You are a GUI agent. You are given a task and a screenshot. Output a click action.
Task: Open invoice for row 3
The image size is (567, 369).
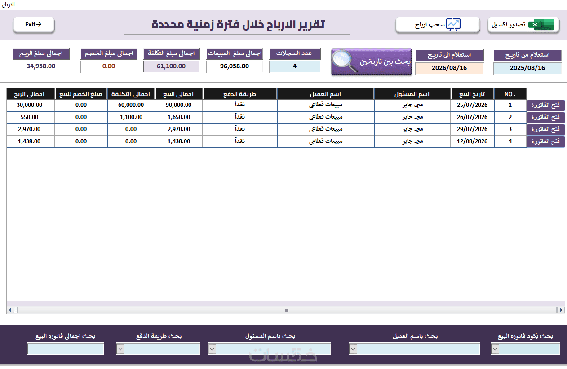pos(545,129)
